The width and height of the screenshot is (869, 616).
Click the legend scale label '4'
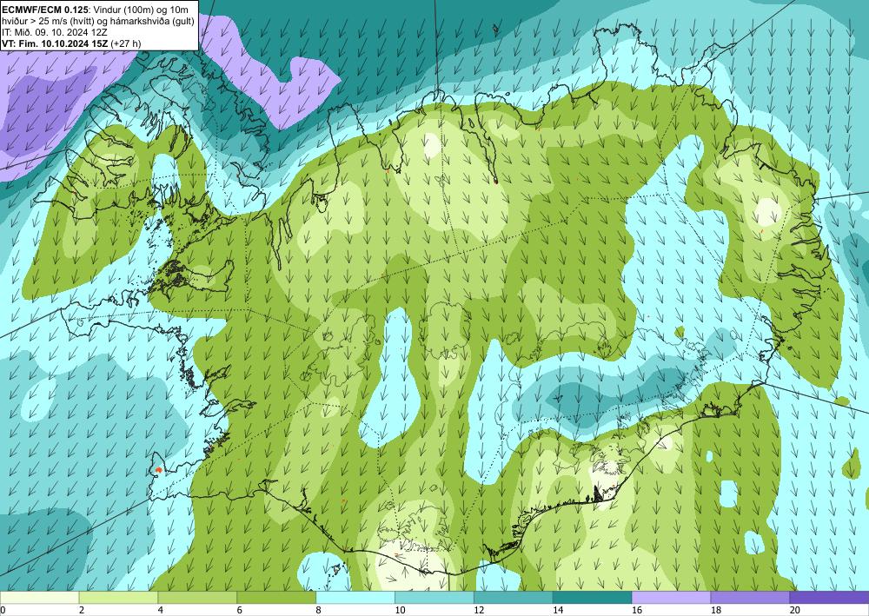point(161,611)
